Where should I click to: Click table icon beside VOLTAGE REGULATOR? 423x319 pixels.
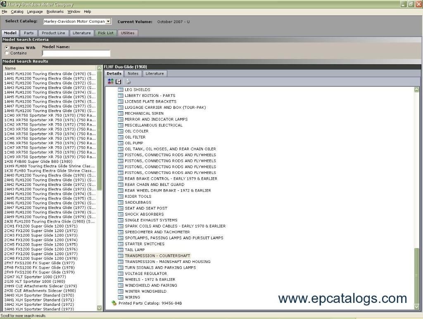click(x=121, y=274)
